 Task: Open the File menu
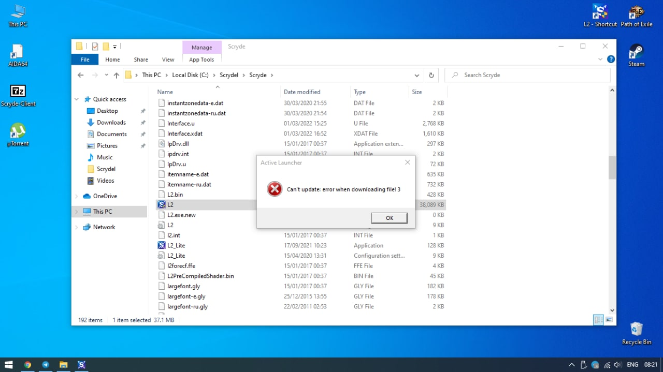point(84,59)
